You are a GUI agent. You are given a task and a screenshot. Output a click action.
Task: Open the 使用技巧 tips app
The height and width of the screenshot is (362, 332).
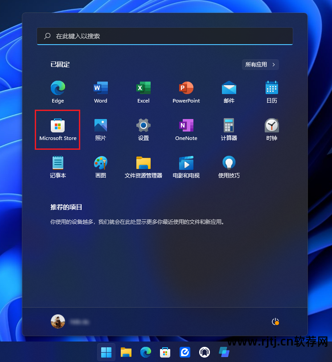229,167
